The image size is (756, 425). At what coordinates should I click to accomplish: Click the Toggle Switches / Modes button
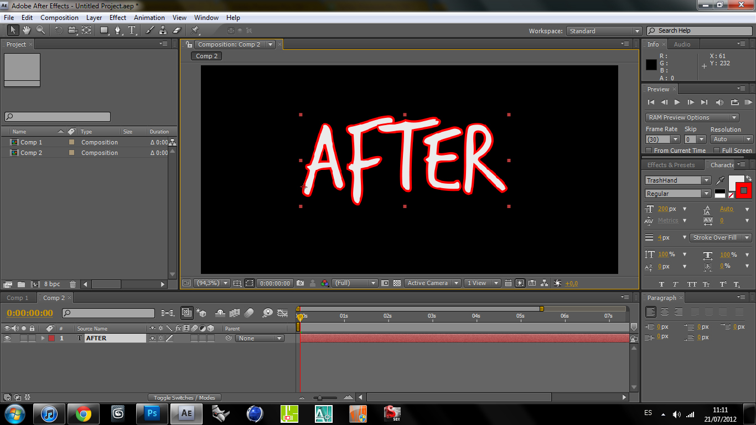184,397
